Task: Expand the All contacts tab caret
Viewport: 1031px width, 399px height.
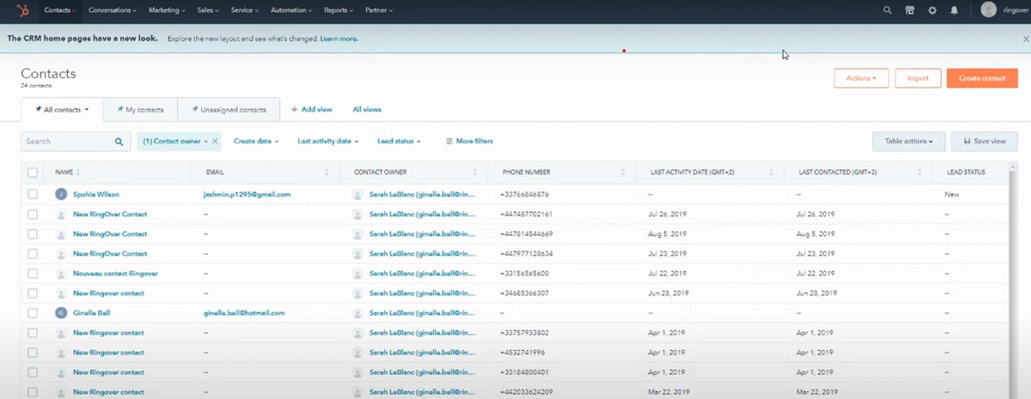Action: (x=87, y=110)
